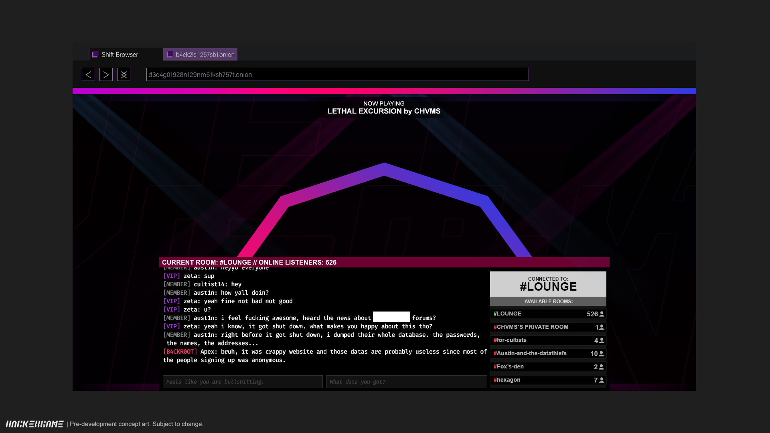Choose reply 'What data you got?'
Screen dimensions: 770x433
click(x=407, y=382)
